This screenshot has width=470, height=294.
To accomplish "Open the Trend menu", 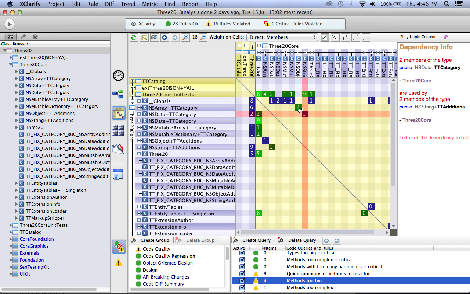I will click(x=128, y=4).
